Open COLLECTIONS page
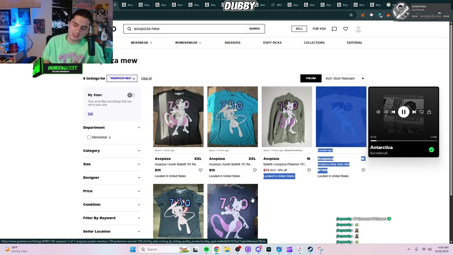 click(x=314, y=42)
